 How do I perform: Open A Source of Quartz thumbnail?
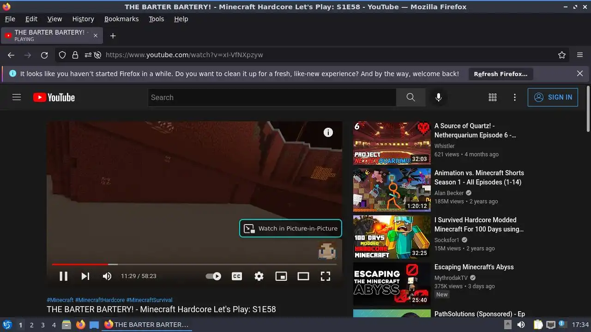(x=392, y=143)
